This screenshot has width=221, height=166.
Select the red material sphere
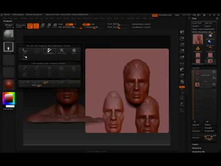click(x=8, y=84)
